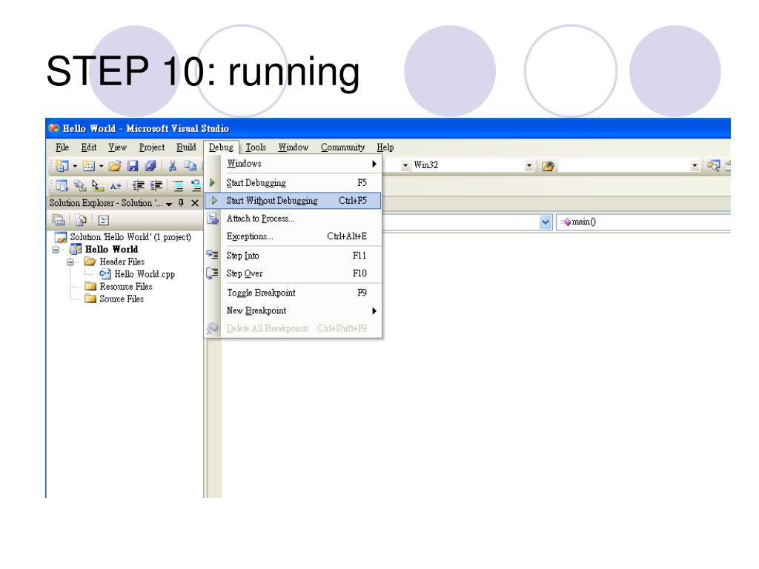Click the Display Word Completion A icon
The width and height of the screenshot is (759, 569).
(x=116, y=185)
